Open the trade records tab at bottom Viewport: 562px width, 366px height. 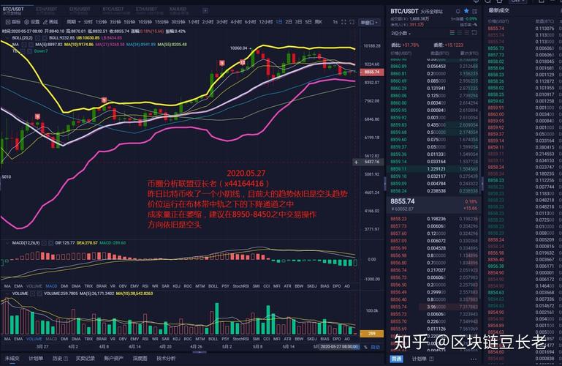tap(86, 359)
